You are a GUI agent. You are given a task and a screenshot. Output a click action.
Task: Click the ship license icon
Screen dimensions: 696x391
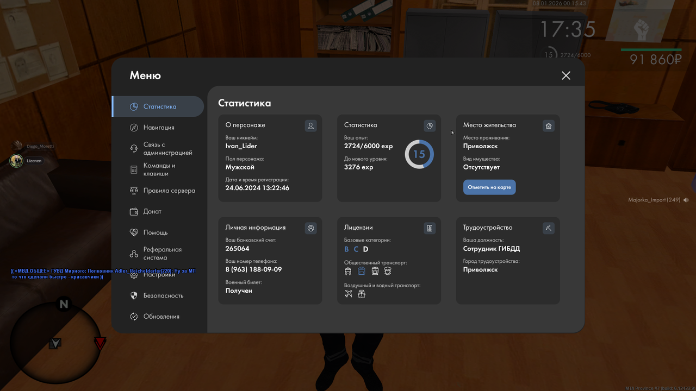click(362, 294)
